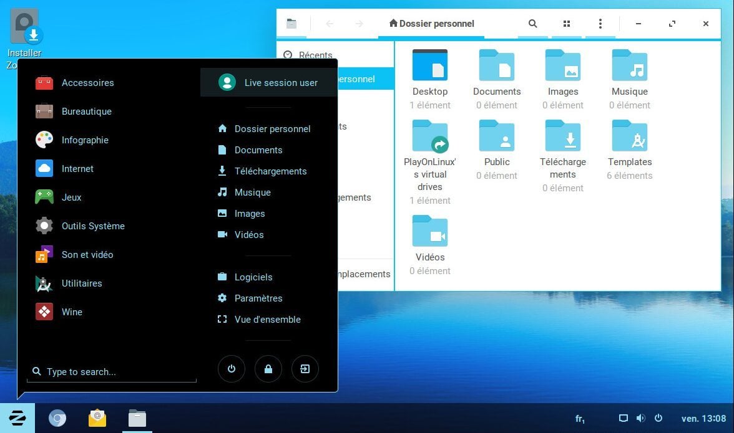Image resolution: width=734 pixels, height=433 pixels.
Task: Toggle the grid view icon in Files
Action: click(567, 24)
